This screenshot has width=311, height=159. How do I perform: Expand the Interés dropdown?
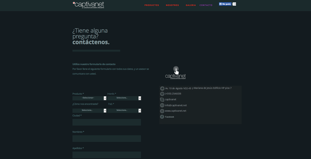pyautogui.click(x=124, y=98)
